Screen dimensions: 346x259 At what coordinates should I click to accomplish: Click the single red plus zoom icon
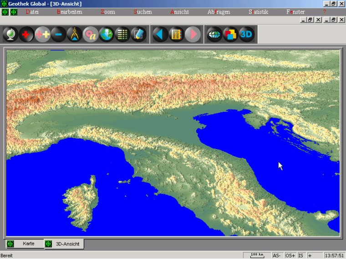(x=26, y=35)
